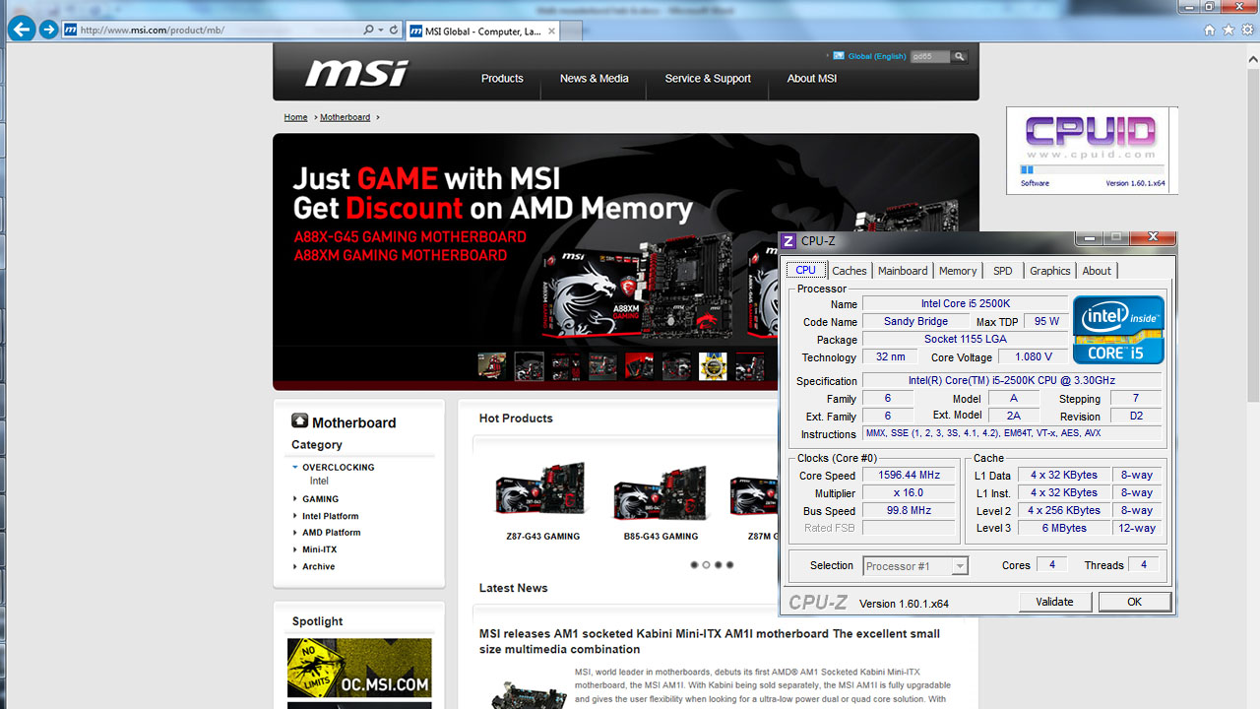
Task: Click the Intel inside Core i5 logo
Action: [1118, 330]
